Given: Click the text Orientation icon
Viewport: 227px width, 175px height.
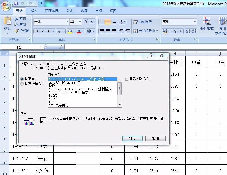Looking at the screenshot, I should (121, 22).
